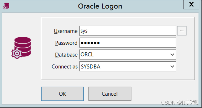Click the Password label
202x108 pixels.
click(x=66, y=43)
